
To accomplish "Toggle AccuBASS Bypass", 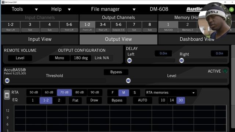I will 116,72.
